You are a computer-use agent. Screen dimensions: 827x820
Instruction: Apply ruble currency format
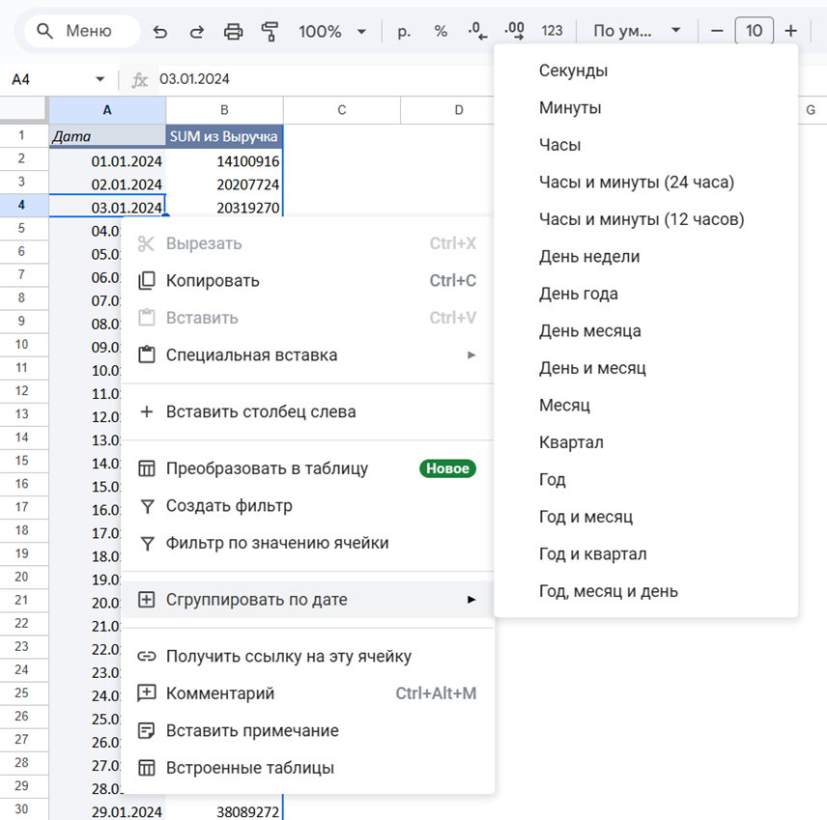[404, 32]
